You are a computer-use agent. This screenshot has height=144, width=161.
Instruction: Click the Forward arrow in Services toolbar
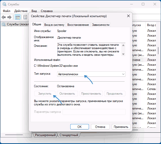pos(9,17)
